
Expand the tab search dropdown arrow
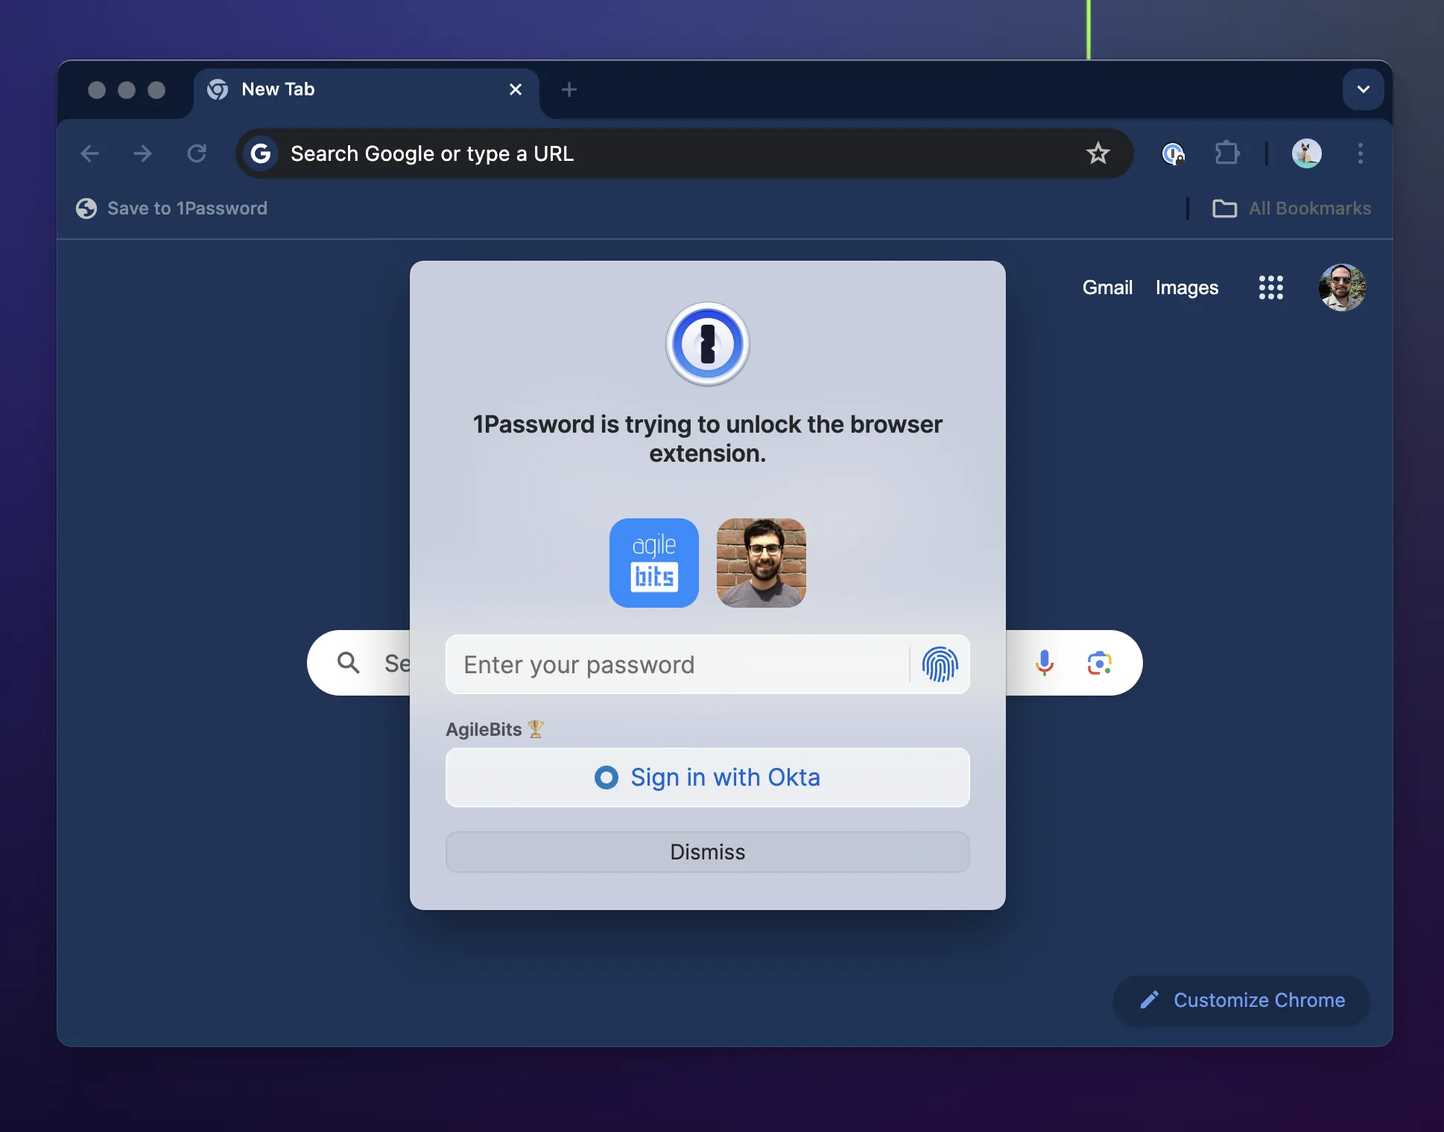pyautogui.click(x=1364, y=89)
